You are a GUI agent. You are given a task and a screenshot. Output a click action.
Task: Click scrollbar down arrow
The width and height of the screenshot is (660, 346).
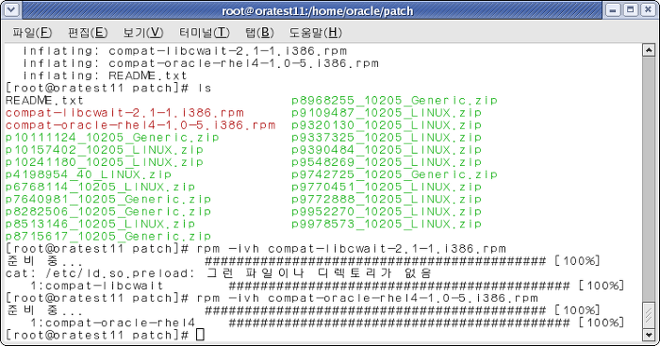tap(649, 335)
